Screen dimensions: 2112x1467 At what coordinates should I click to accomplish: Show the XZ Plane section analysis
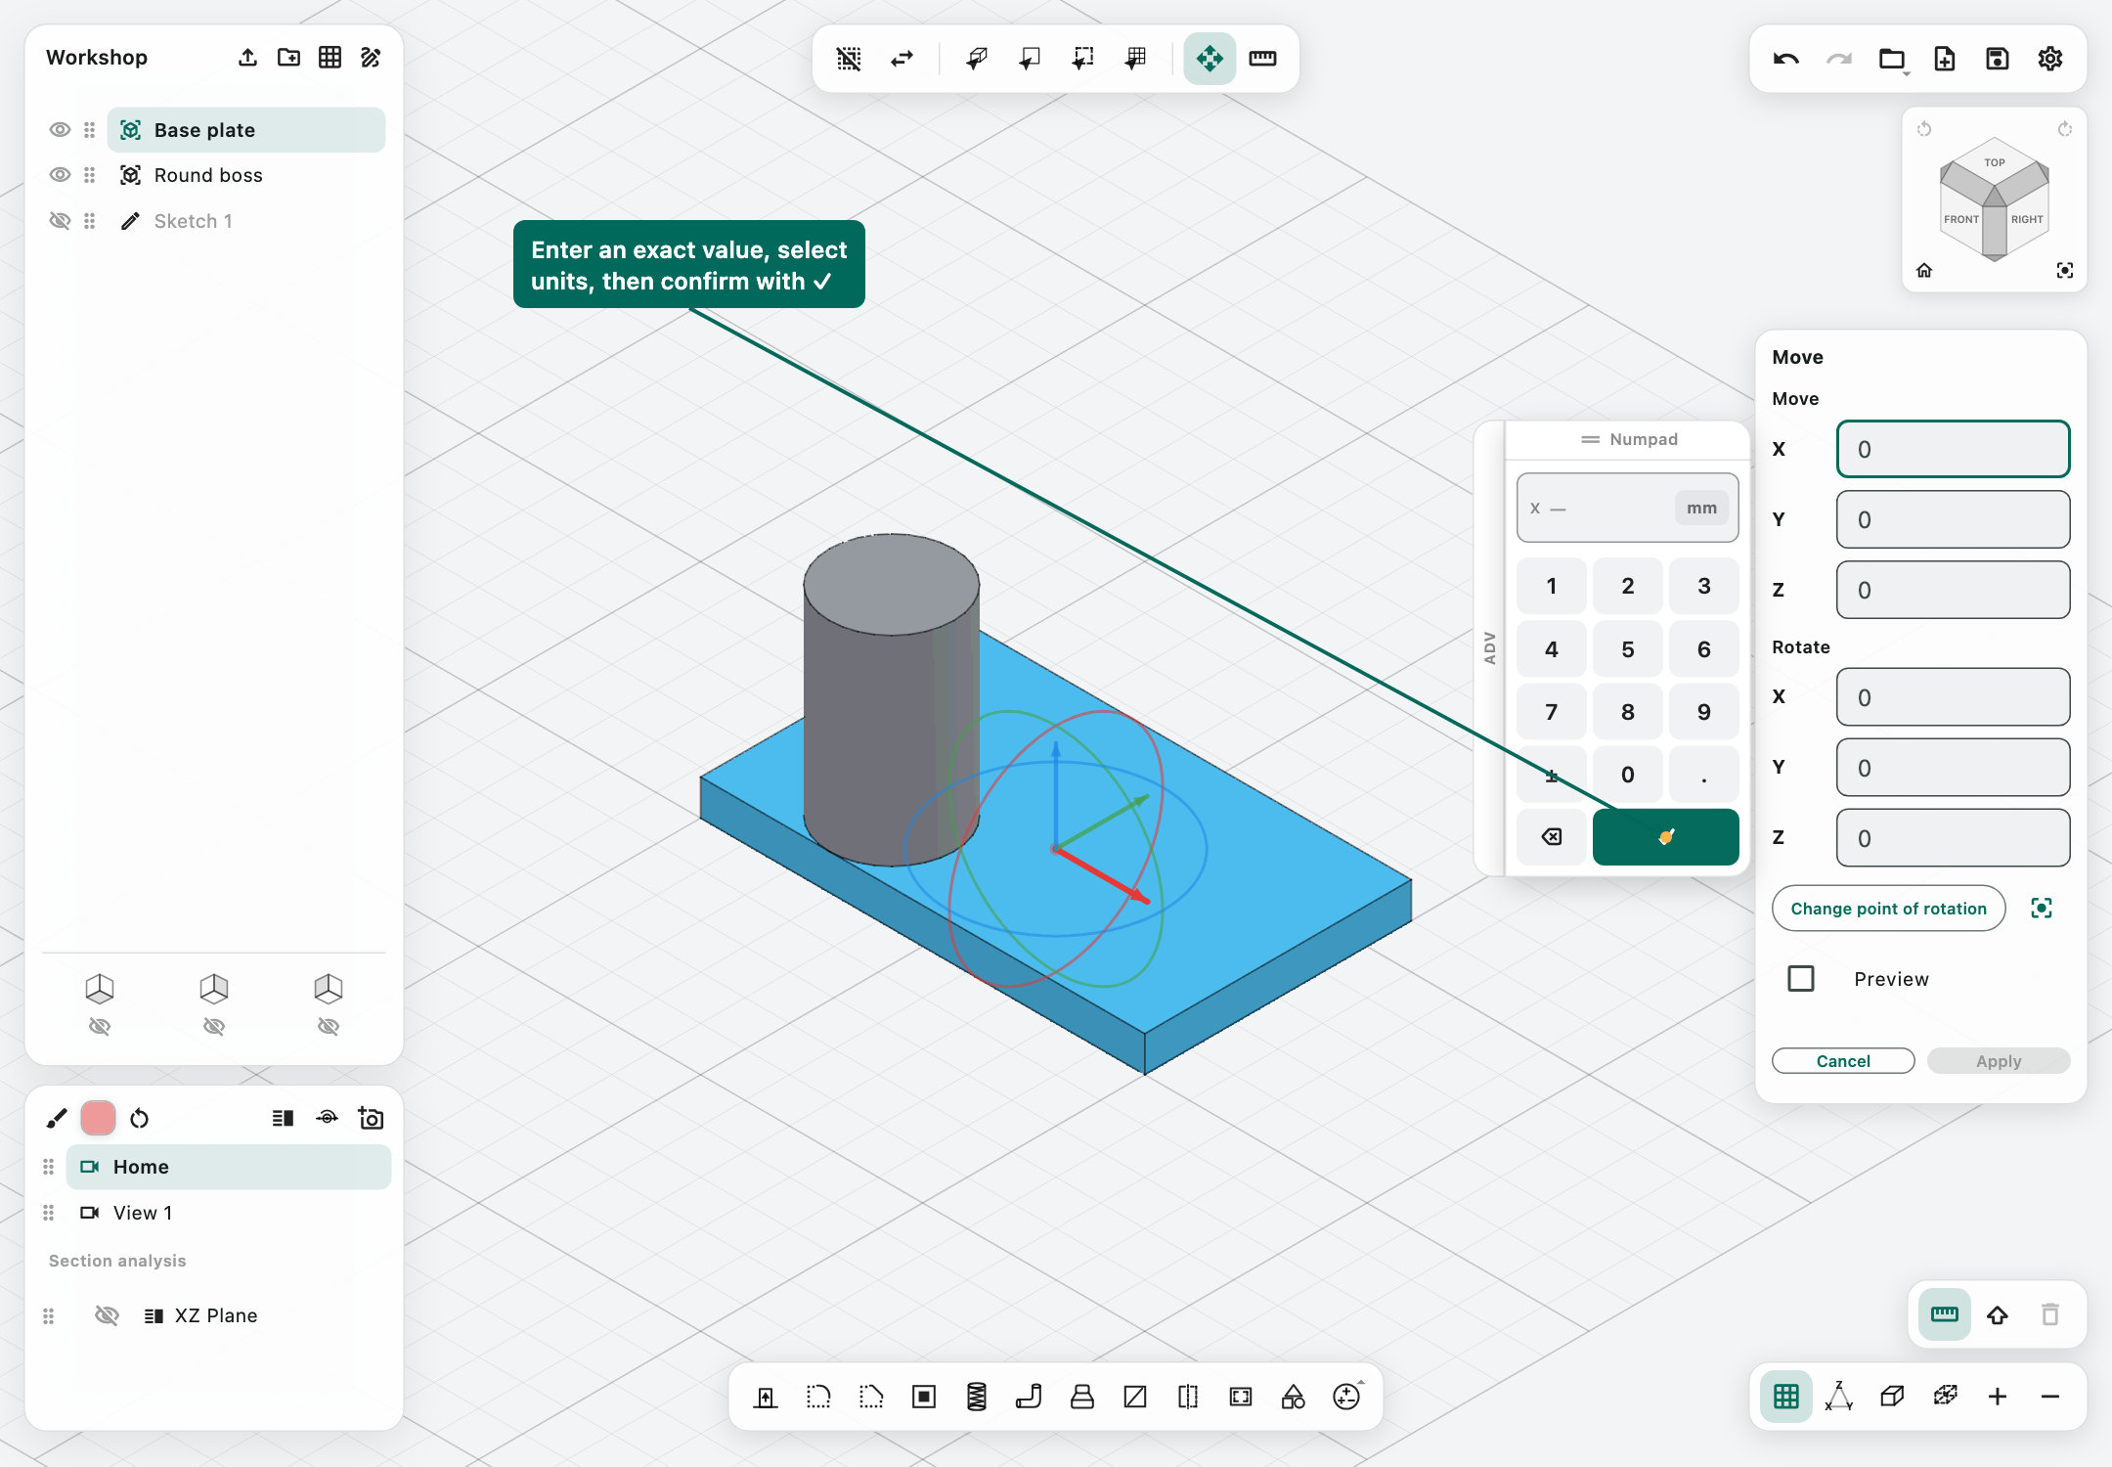[x=107, y=1315]
